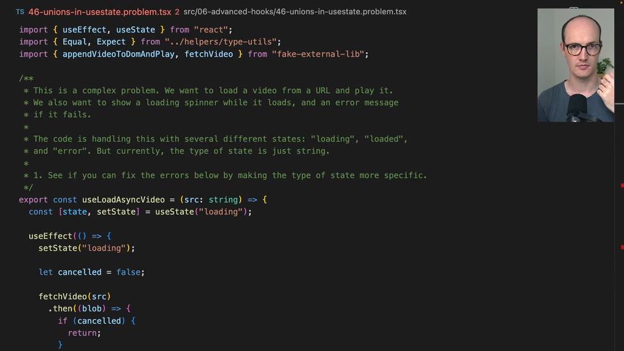Click the export keyword before const

(x=34, y=200)
